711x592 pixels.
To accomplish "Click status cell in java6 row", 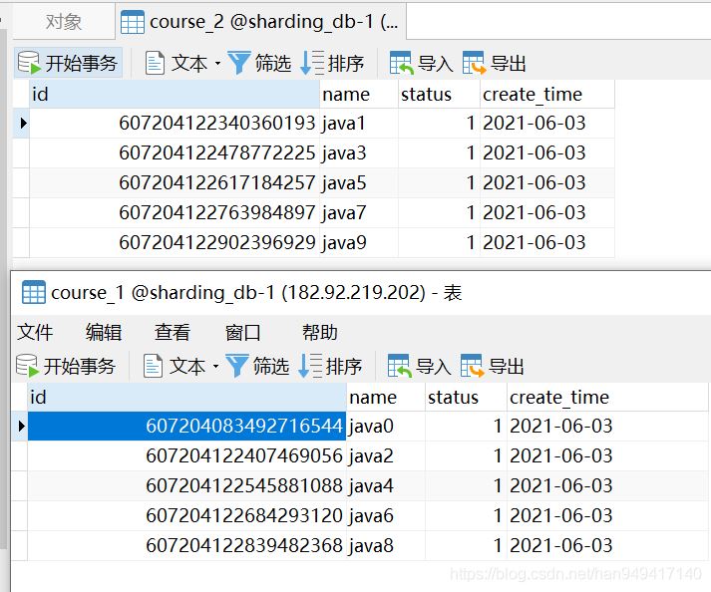I will coord(466,515).
